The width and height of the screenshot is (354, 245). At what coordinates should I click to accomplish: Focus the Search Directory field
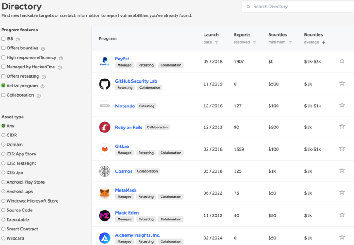click(297, 7)
